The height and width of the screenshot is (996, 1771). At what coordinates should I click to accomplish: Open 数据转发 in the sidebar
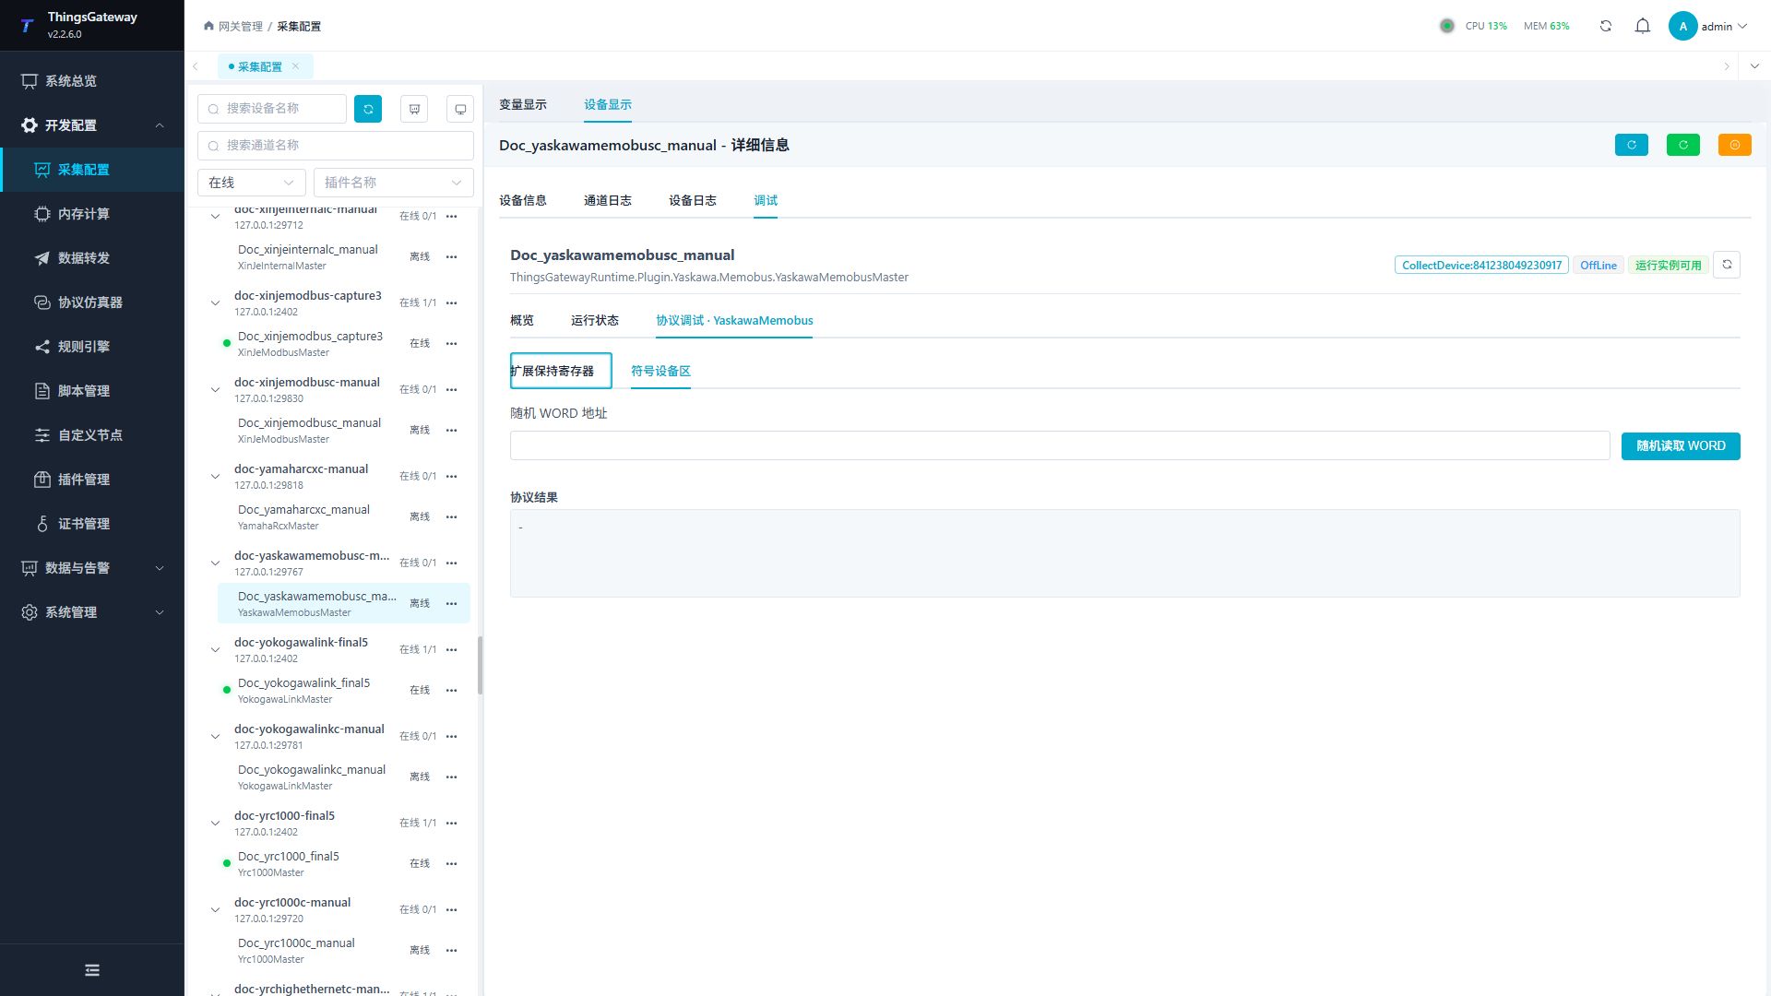coord(92,258)
